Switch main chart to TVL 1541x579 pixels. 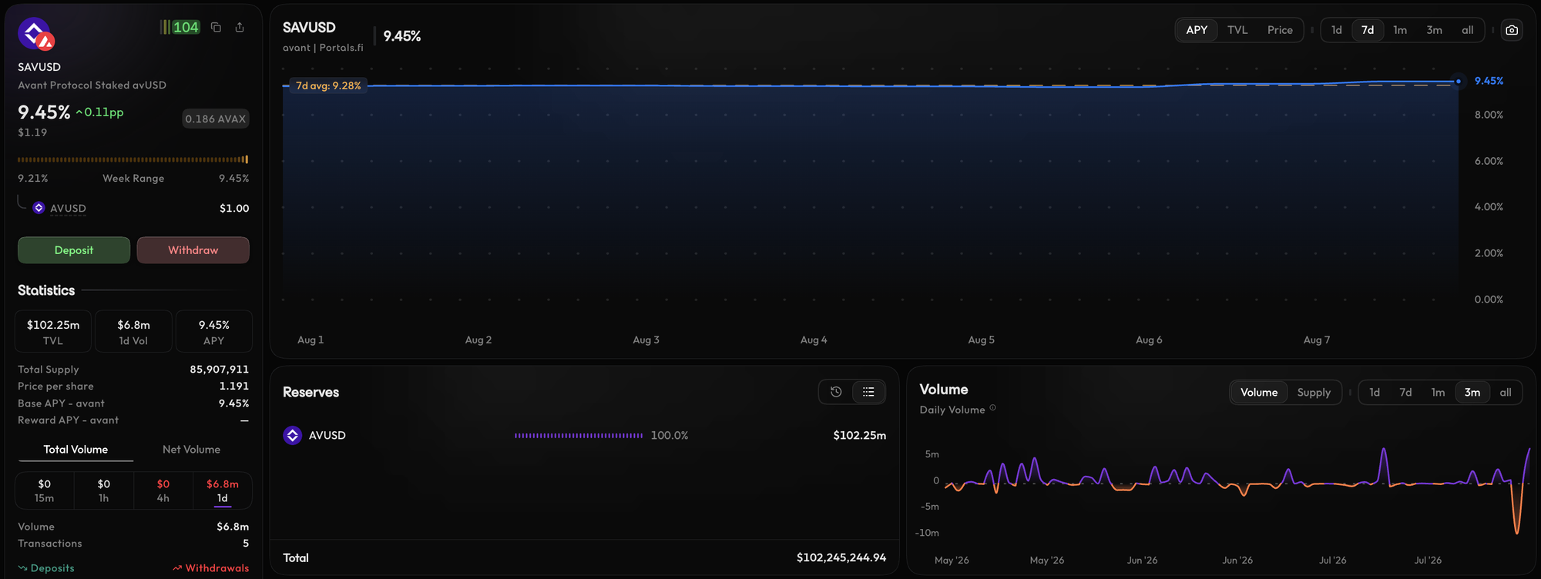point(1237,30)
